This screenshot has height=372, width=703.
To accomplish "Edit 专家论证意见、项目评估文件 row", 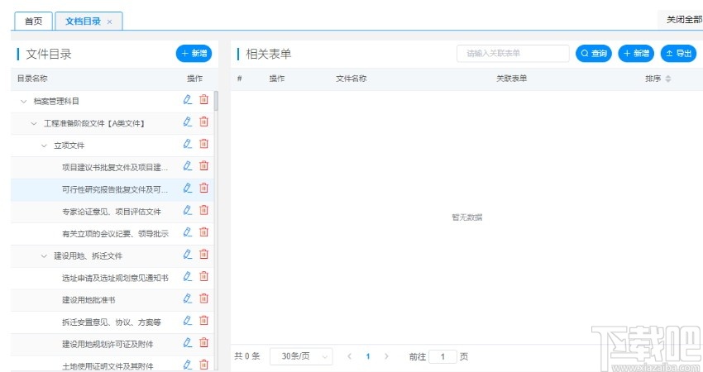I will coord(188,210).
